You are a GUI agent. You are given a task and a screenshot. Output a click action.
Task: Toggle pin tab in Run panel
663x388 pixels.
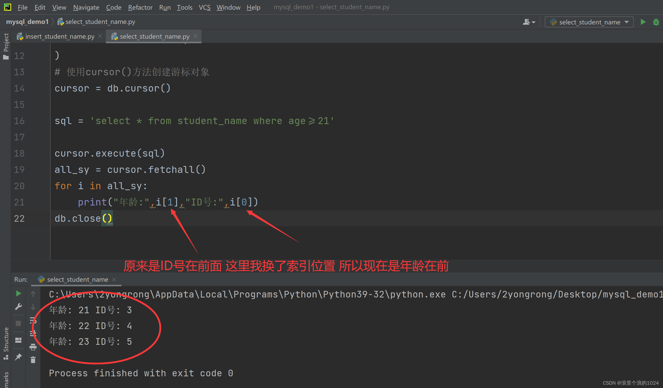(x=18, y=357)
